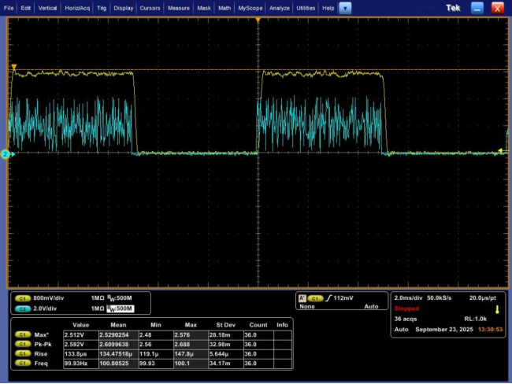The width and height of the screenshot is (512, 384).
Task: Click the Tek logo
Action: click(453, 8)
